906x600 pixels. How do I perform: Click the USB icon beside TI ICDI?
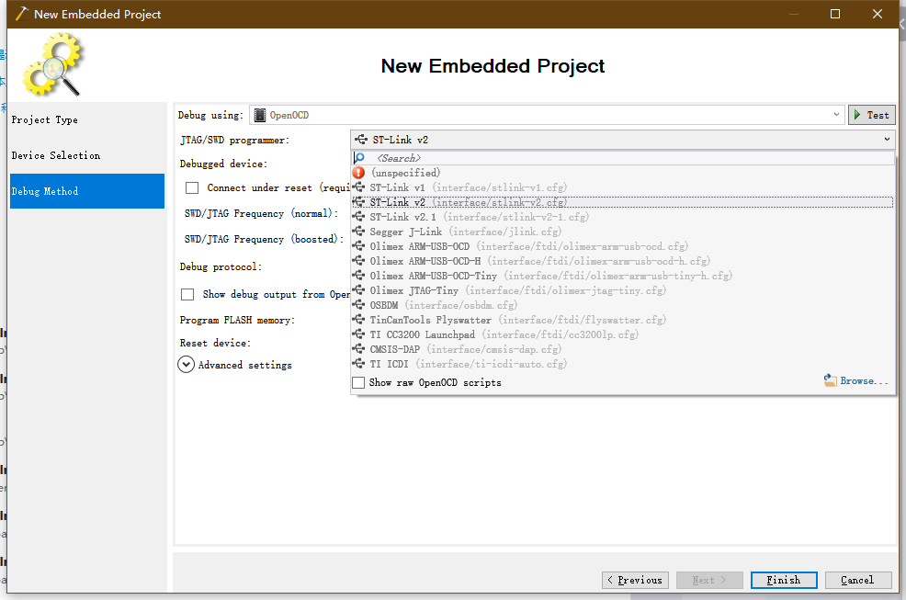click(359, 364)
